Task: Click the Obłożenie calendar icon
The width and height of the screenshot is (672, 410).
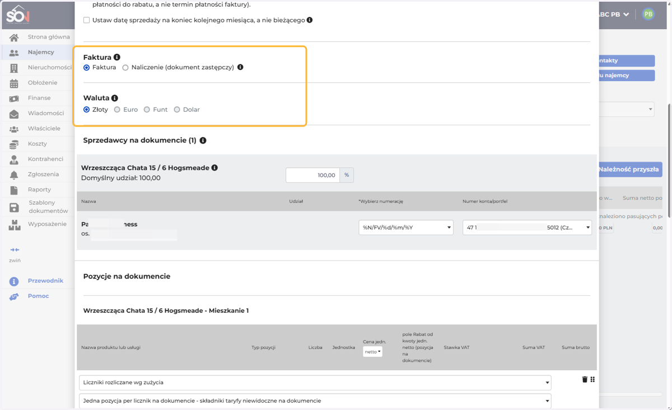Action: [x=14, y=83]
